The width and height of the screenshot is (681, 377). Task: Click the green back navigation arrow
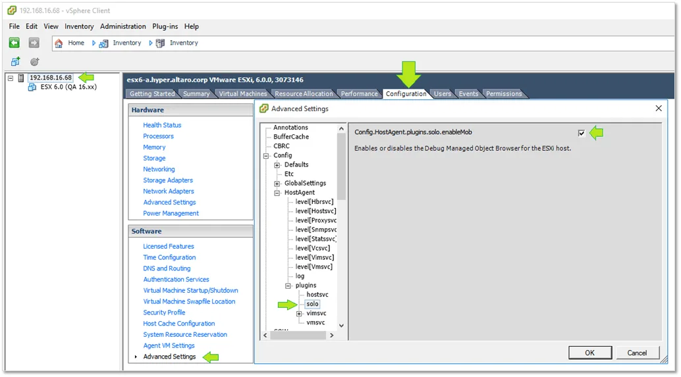click(14, 43)
